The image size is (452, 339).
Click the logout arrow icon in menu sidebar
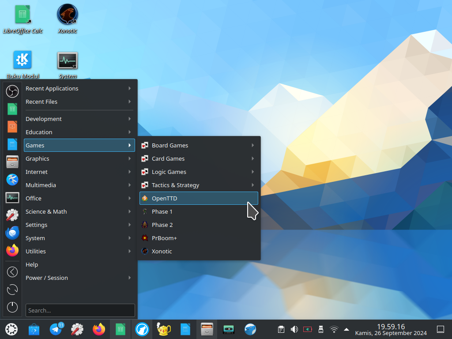(12, 272)
